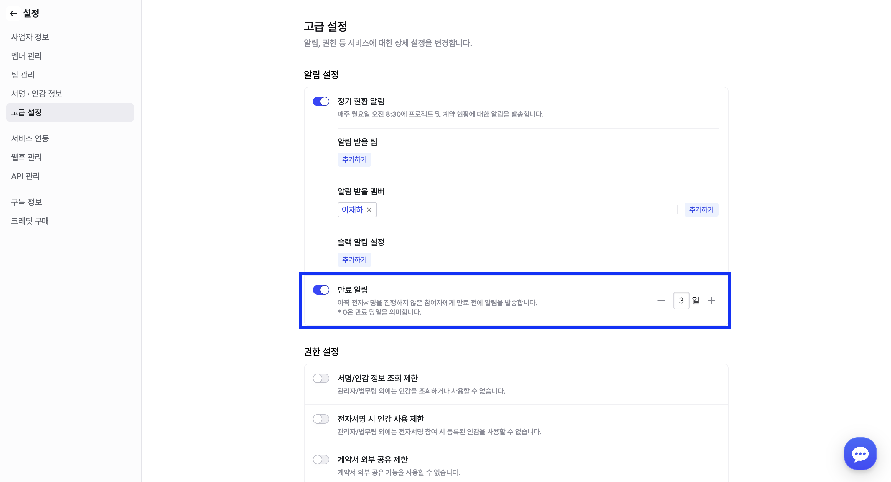Click the expiration days number field

[681, 301]
